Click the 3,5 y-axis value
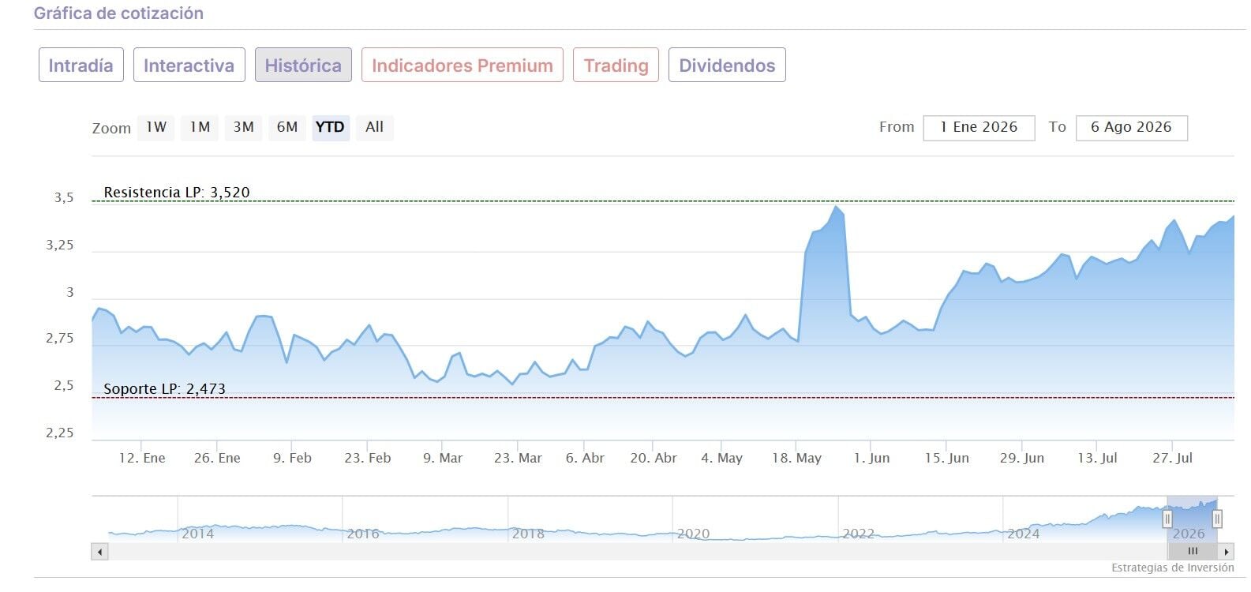The height and width of the screenshot is (592, 1251). tap(64, 198)
